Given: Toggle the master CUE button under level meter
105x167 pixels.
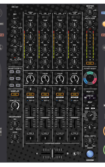Looking at the screenshot, I should tap(90, 63).
